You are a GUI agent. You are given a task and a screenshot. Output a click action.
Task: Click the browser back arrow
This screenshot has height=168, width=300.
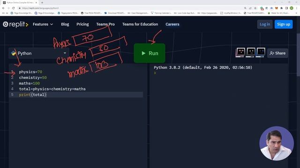click(x=3, y=8)
